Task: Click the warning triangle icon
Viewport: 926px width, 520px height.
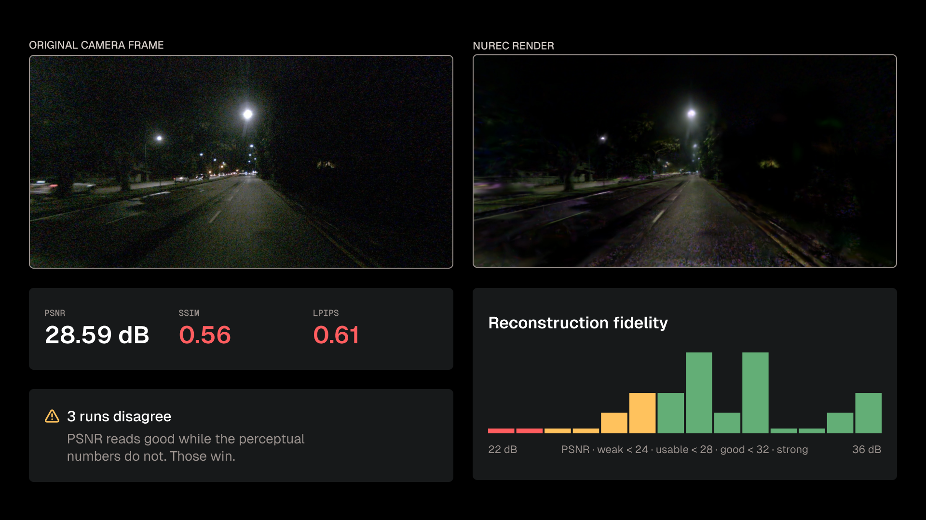Action: [x=52, y=416]
